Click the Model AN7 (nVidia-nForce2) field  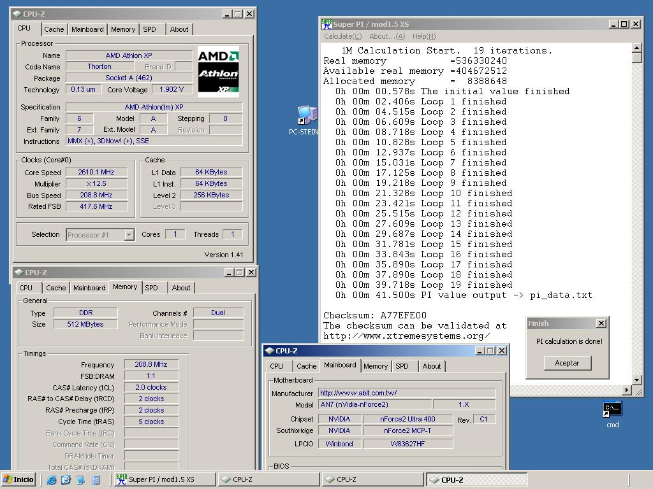pyautogui.click(x=375, y=404)
